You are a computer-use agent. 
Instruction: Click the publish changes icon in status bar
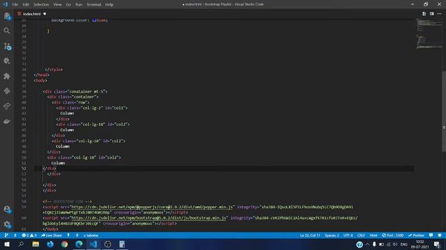(15, 235)
